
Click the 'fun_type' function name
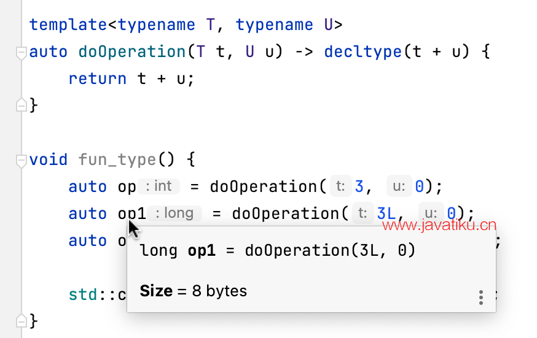pyautogui.click(x=117, y=159)
